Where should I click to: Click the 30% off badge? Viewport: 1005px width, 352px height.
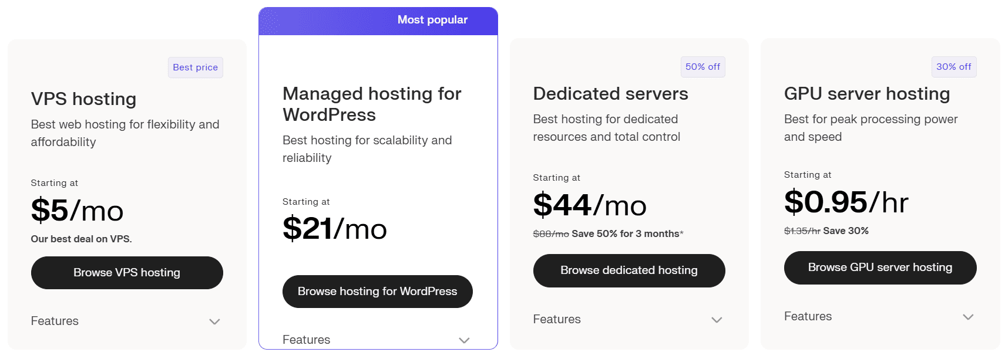tap(953, 67)
